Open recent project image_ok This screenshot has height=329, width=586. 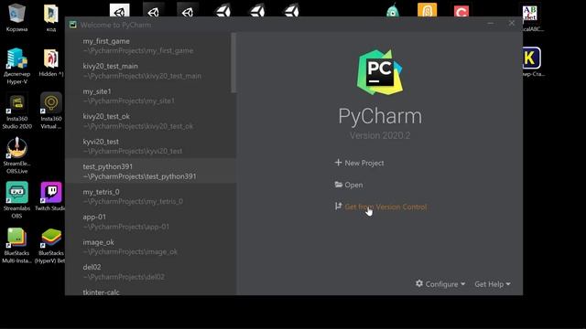150,247
